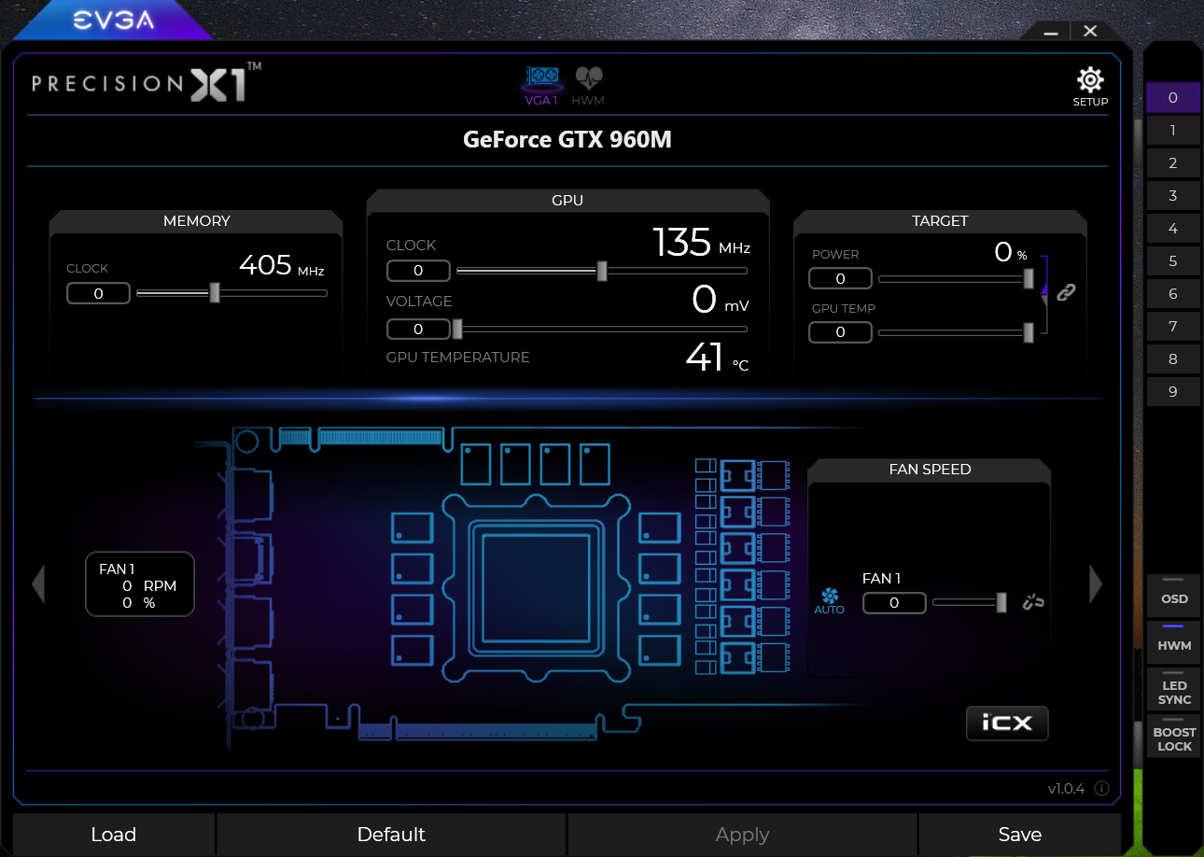
Task: Select profile 9
Action: point(1173,391)
